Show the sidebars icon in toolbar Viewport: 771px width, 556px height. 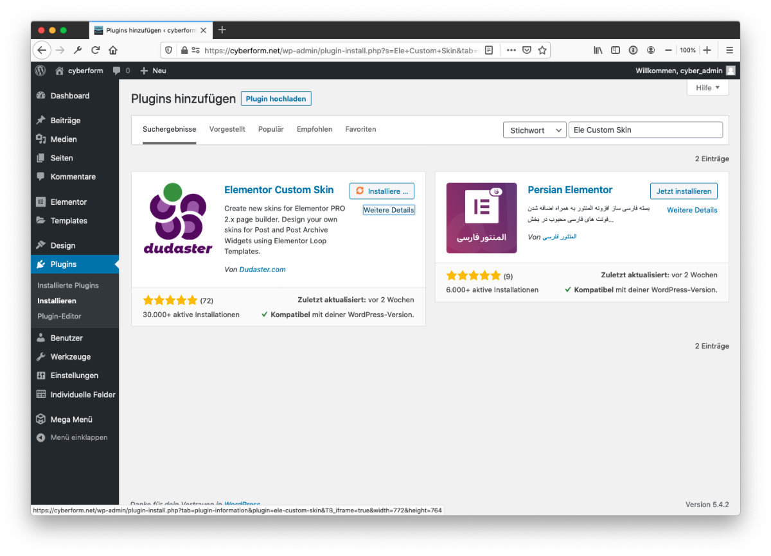(x=615, y=50)
